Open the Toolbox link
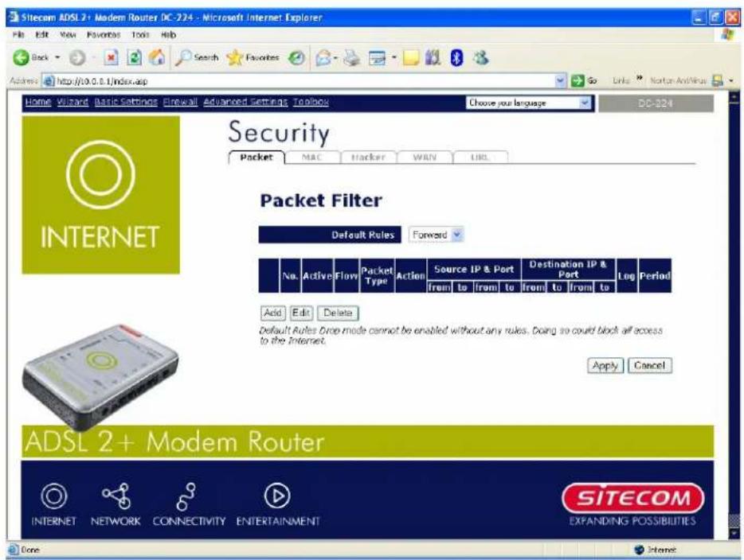Viewport: 744px width, 560px height. pyautogui.click(x=311, y=102)
